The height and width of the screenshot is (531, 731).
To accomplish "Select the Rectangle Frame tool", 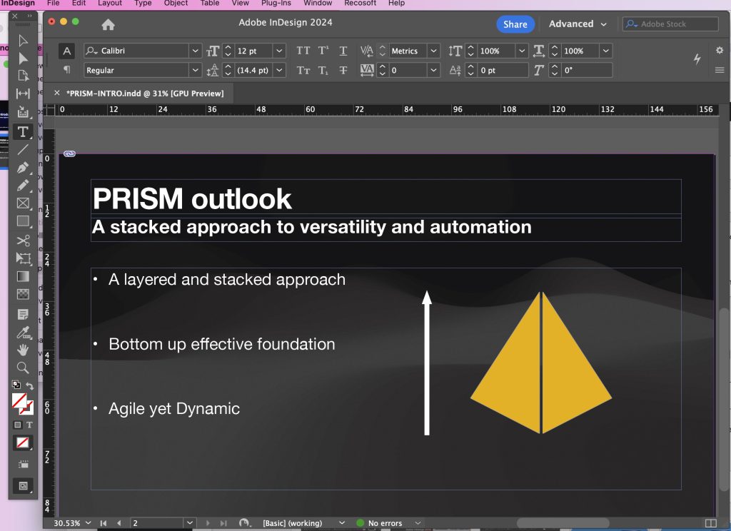I will click(23, 203).
